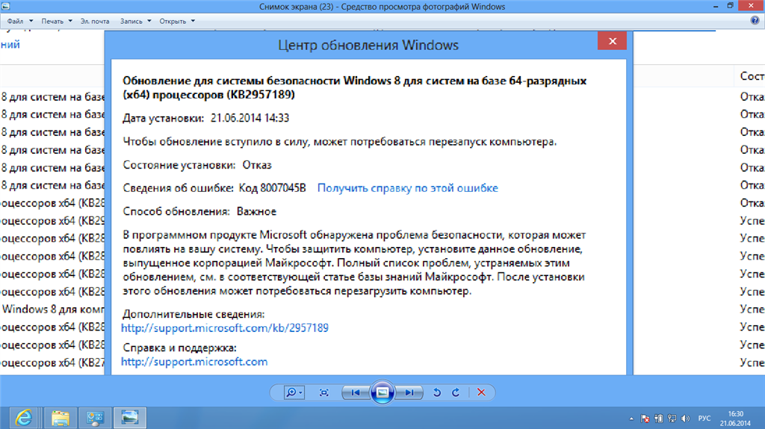Image resolution: width=765 pixels, height=429 pixels.
Task: Click the Способ обновления: Важное line
Action: click(199, 212)
